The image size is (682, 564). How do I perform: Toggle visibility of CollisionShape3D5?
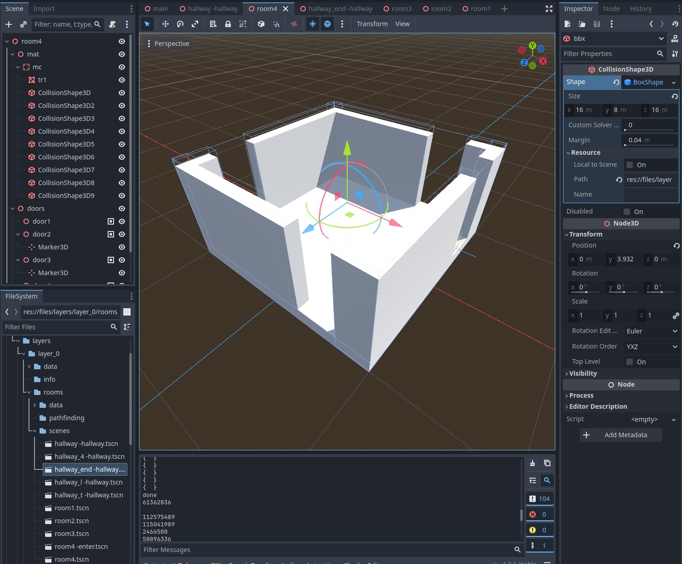click(122, 144)
